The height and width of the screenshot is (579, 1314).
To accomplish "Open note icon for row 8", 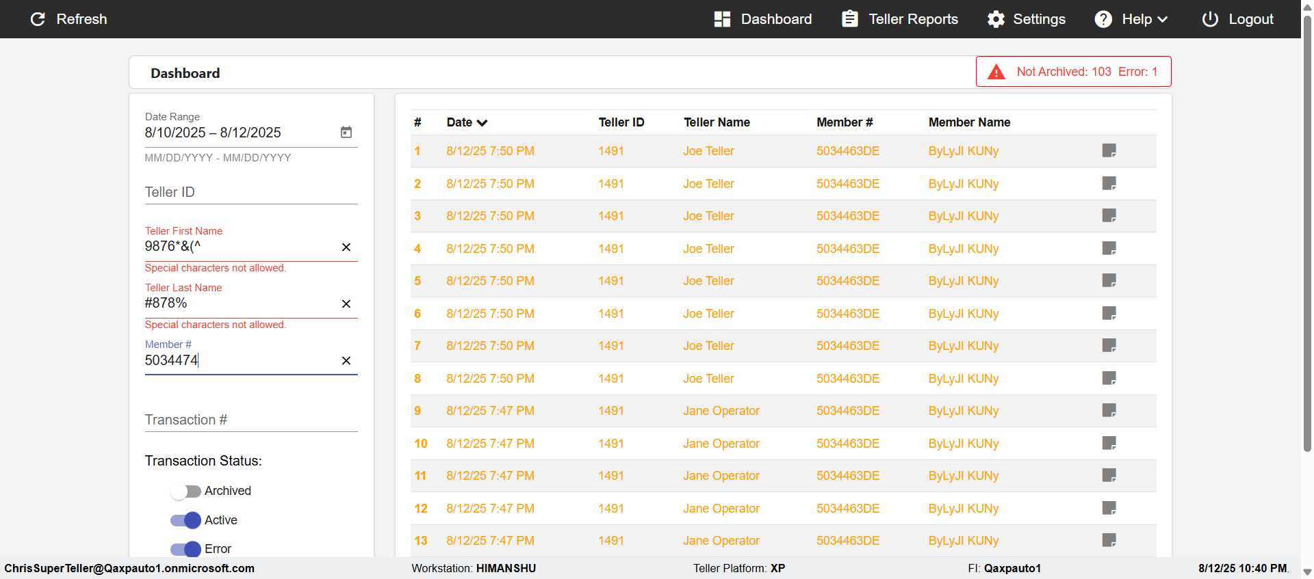I will point(1109,378).
